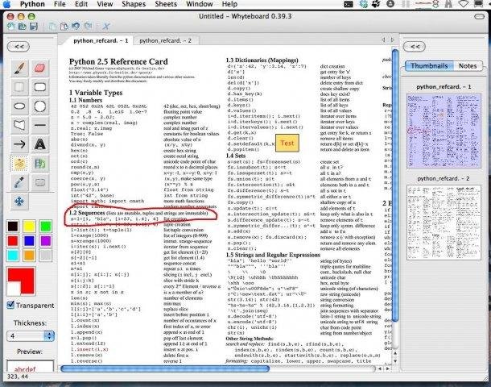Switch to python_refcard. - 1 tab
This screenshot has width=491, height=387.
click(x=100, y=41)
